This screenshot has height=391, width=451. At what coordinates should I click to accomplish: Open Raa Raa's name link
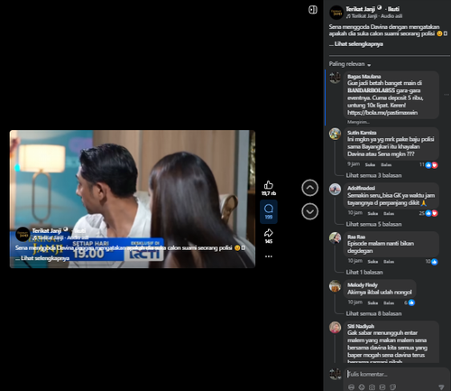pyautogui.click(x=356, y=237)
